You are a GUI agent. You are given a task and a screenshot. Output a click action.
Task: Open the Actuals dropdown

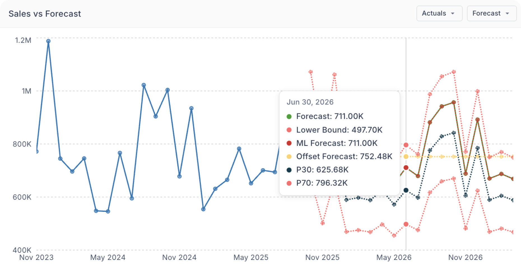pyautogui.click(x=439, y=13)
